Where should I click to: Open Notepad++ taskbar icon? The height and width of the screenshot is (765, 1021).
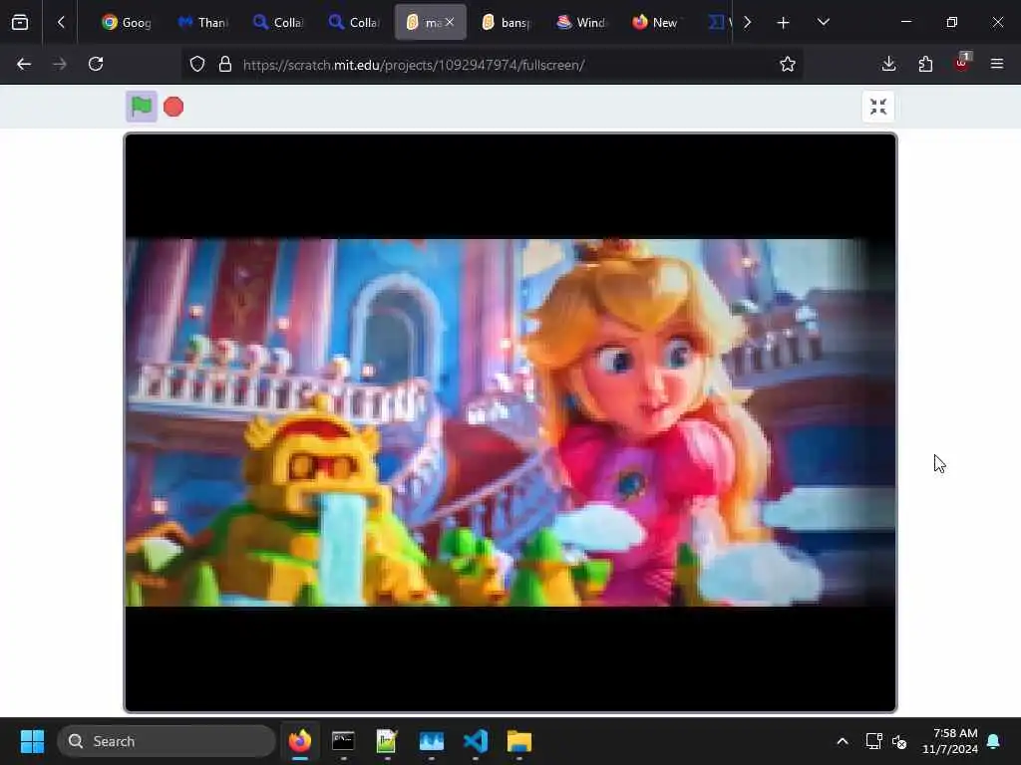387,741
